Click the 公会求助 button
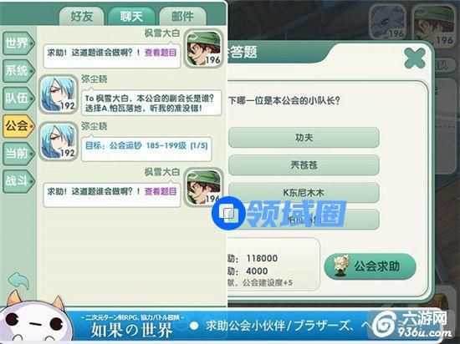The width and height of the screenshot is (460, 344). [370, 266]
